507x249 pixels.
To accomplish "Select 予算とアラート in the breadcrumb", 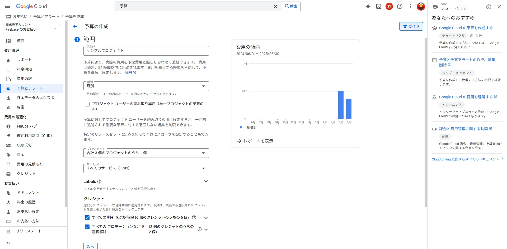I will point(46,16).
